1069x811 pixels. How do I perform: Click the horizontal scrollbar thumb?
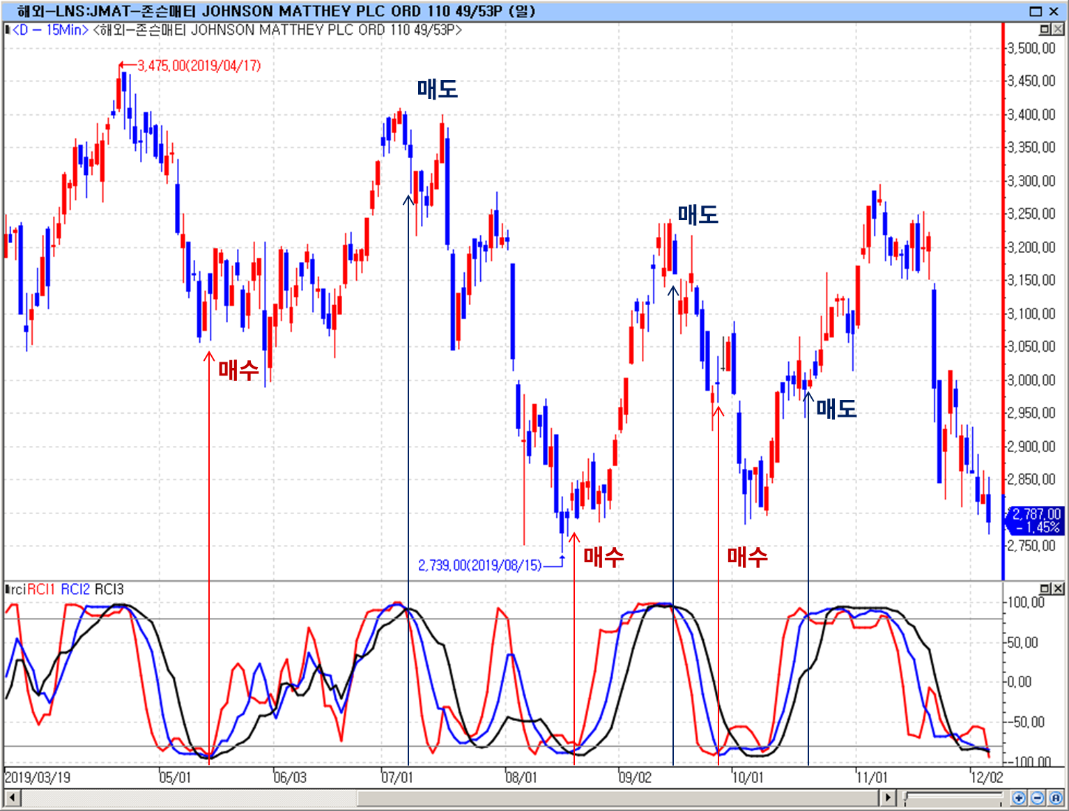(617, 798)
